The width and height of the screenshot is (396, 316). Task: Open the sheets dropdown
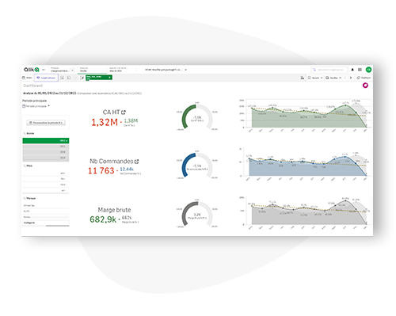333,78
